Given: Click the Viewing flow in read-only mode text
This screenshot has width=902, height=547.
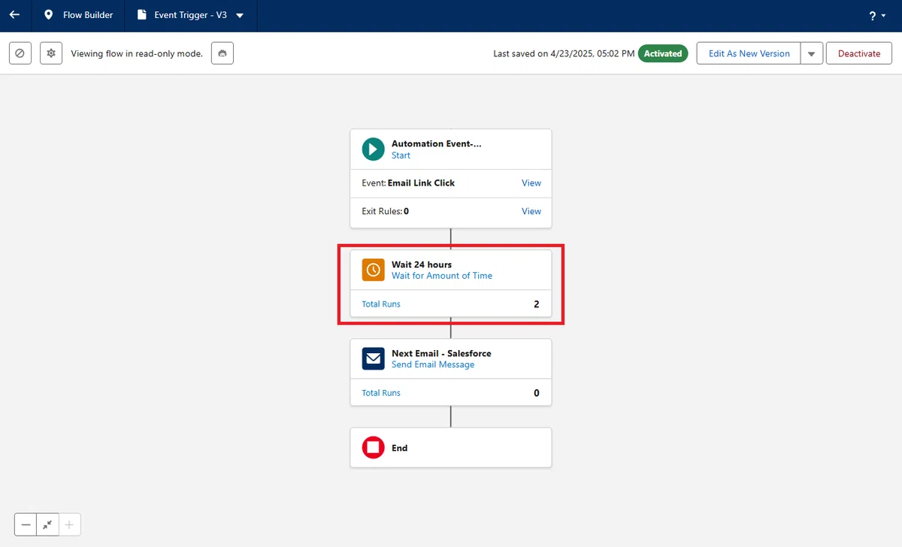Looking at the screenshot, I should coord(137,53).
